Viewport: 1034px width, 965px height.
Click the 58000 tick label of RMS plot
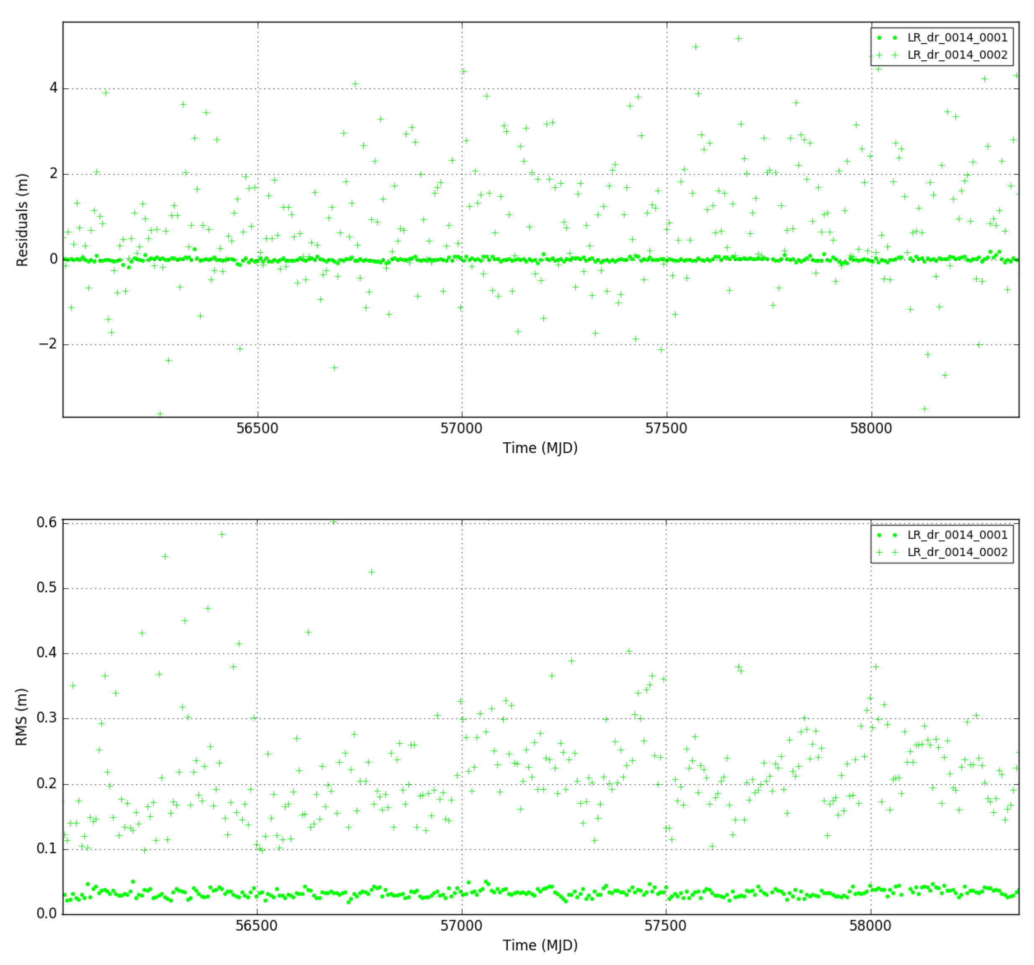(x=870, y=926)
